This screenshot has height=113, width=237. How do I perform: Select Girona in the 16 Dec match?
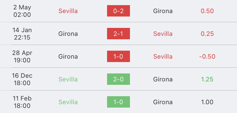pos(163,79)
